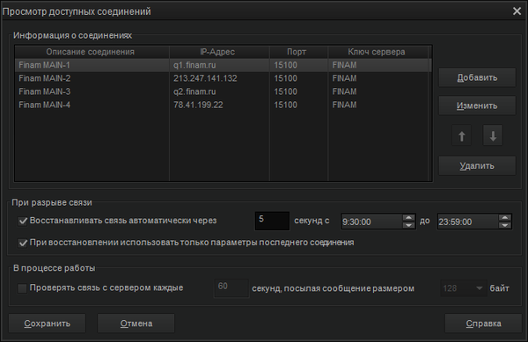Select the Finam MAIN-4 connection
Image resolution: width=528 pixels, height=342 pixels.
pos(224,105)
